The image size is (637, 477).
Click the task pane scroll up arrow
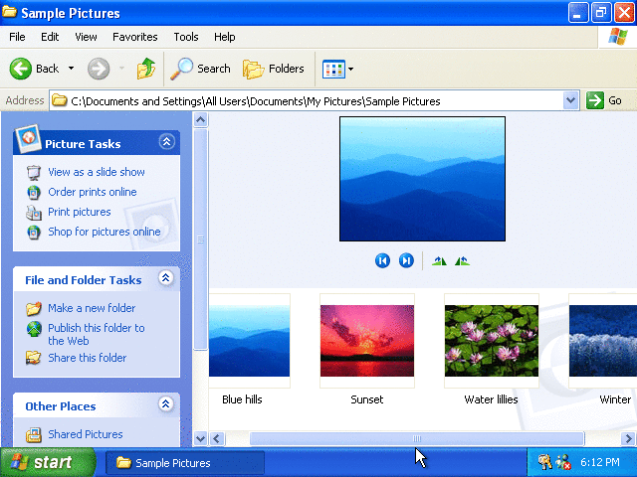(201, 119)
